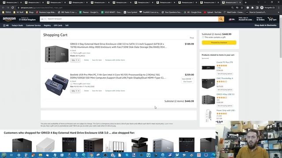Screen dimensions: 282x158
Task: Click the zoom magnifier in address bar
Action: click(232, 8)
